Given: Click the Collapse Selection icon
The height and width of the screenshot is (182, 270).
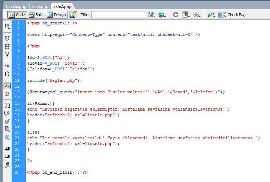Looking at the screenshot, I should coord(7,46).
